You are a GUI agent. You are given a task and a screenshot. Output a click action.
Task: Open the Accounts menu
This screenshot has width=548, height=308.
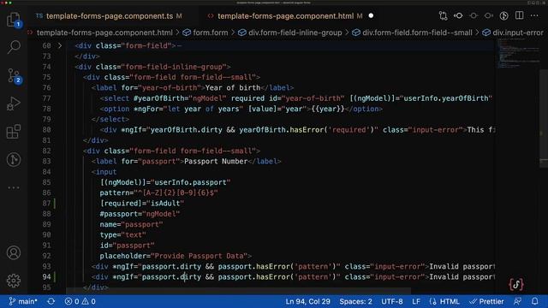tap(14, 252)
